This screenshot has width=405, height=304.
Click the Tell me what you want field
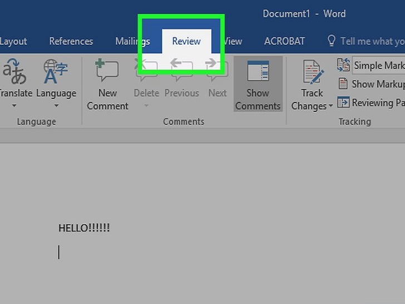pyautogui.click(x=373, y=41)
